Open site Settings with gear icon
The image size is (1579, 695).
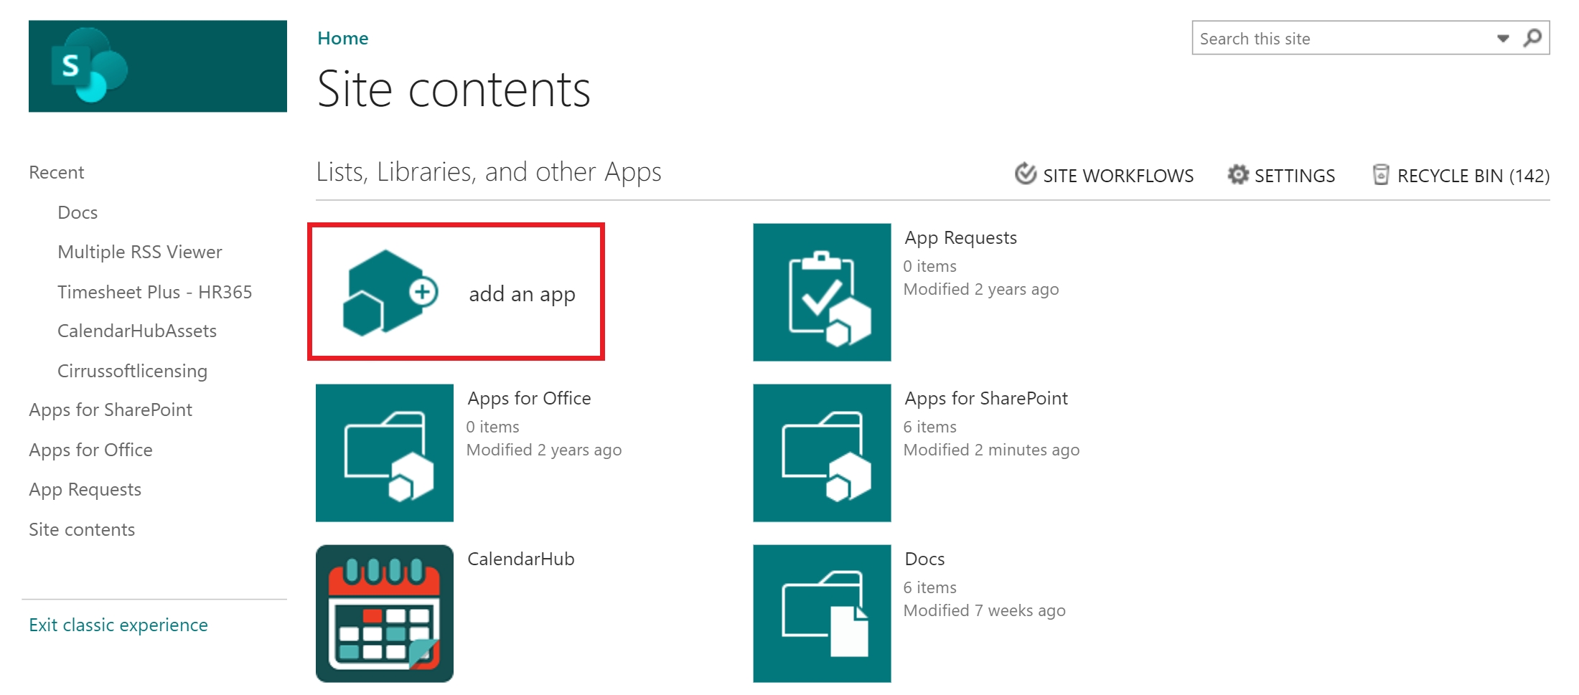point(1281,175)
